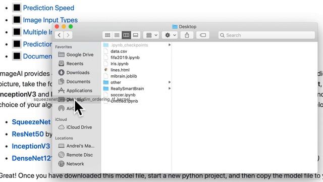The image size is (323, 182).
Task: Expand the .ipynb_checkpoints folder arrow
Action: tap(170, 45)
